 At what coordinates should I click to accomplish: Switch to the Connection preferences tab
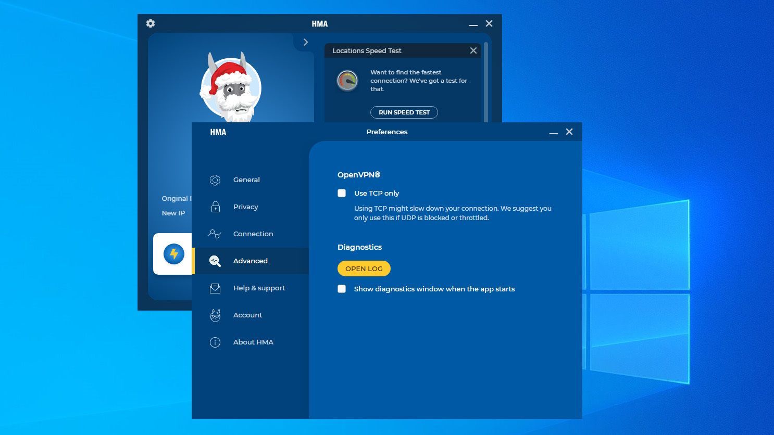tap(253, 234)
